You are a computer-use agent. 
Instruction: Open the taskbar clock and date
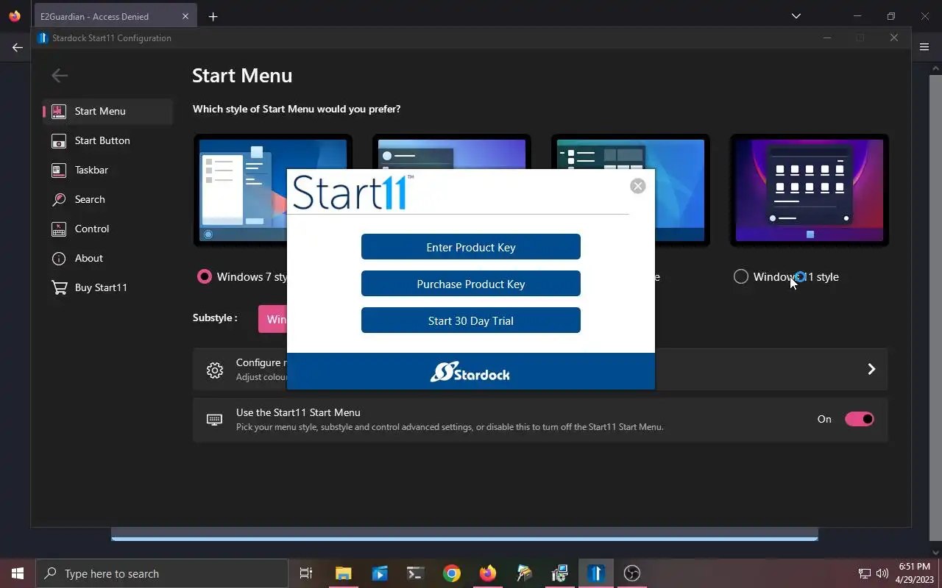pos(914,573)
